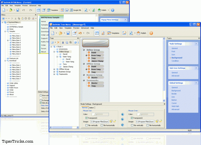The width and height of the screenshot is (201, 145).
Task: Enable Tile vertically under Mouse Over
Action: (132, 125)
